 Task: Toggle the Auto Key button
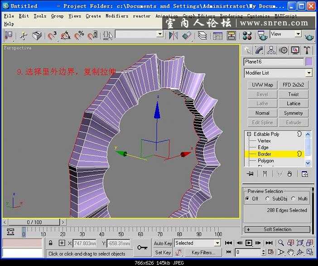coord(163,243)
